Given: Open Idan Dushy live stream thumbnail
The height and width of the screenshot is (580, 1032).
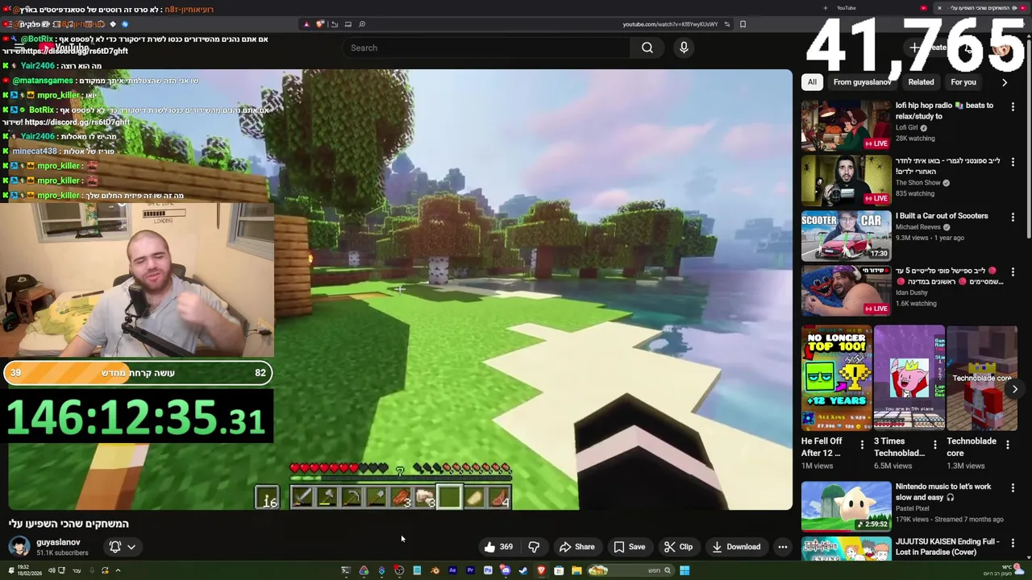Looking at the screenshot, I should pyautogui.click(x=846, y=291).
